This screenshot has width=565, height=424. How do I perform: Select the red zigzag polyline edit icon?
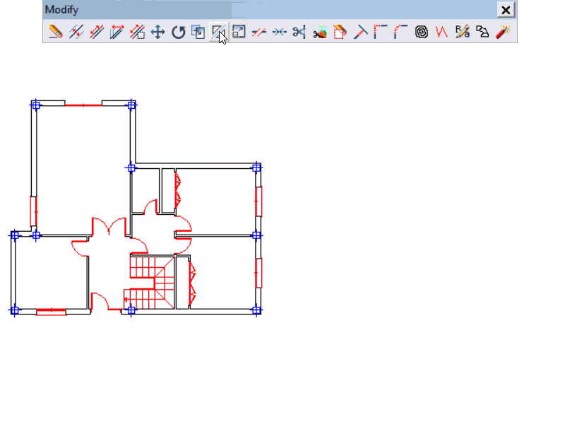[442, 32]
